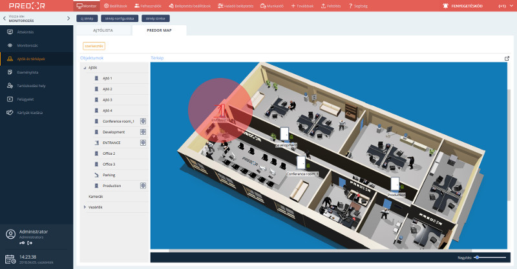Click the key icon under Administrator
The width and height of the screenshot is (517, 269).
[x=22, y=243]
